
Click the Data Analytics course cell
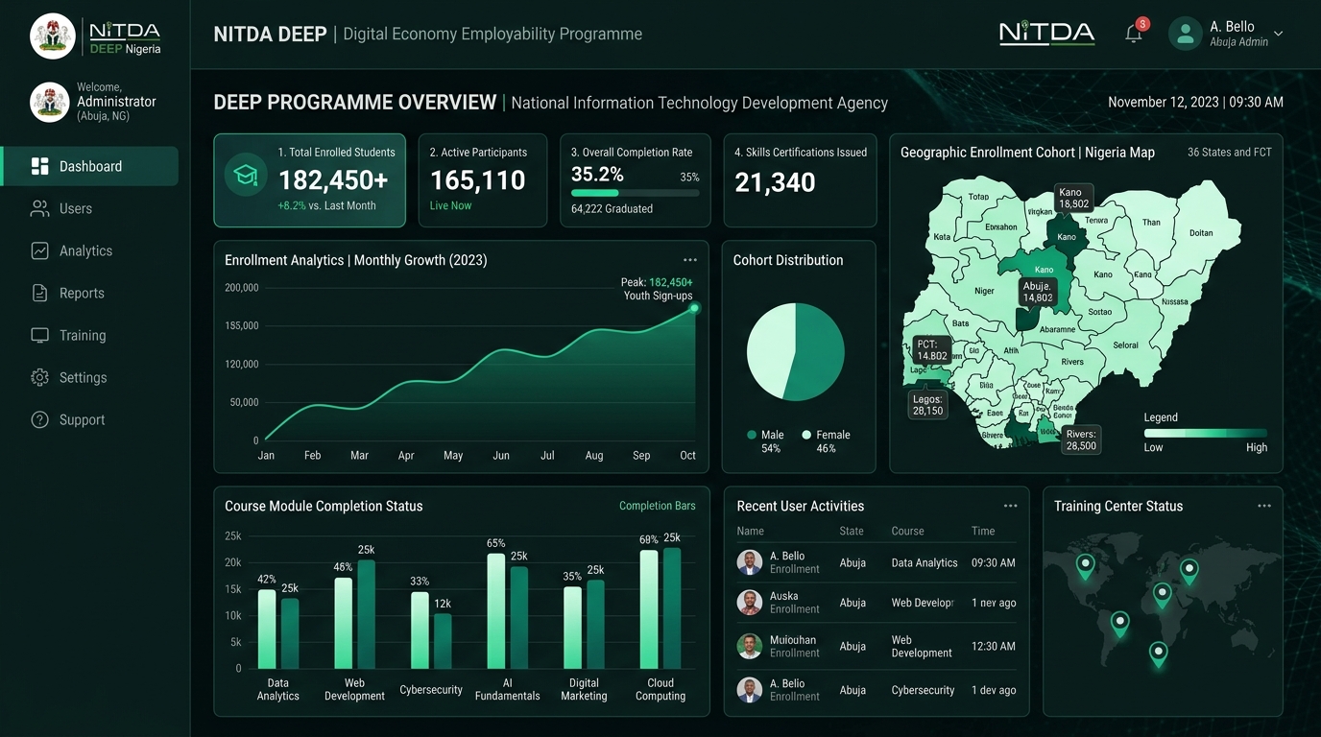click(925, 562)
